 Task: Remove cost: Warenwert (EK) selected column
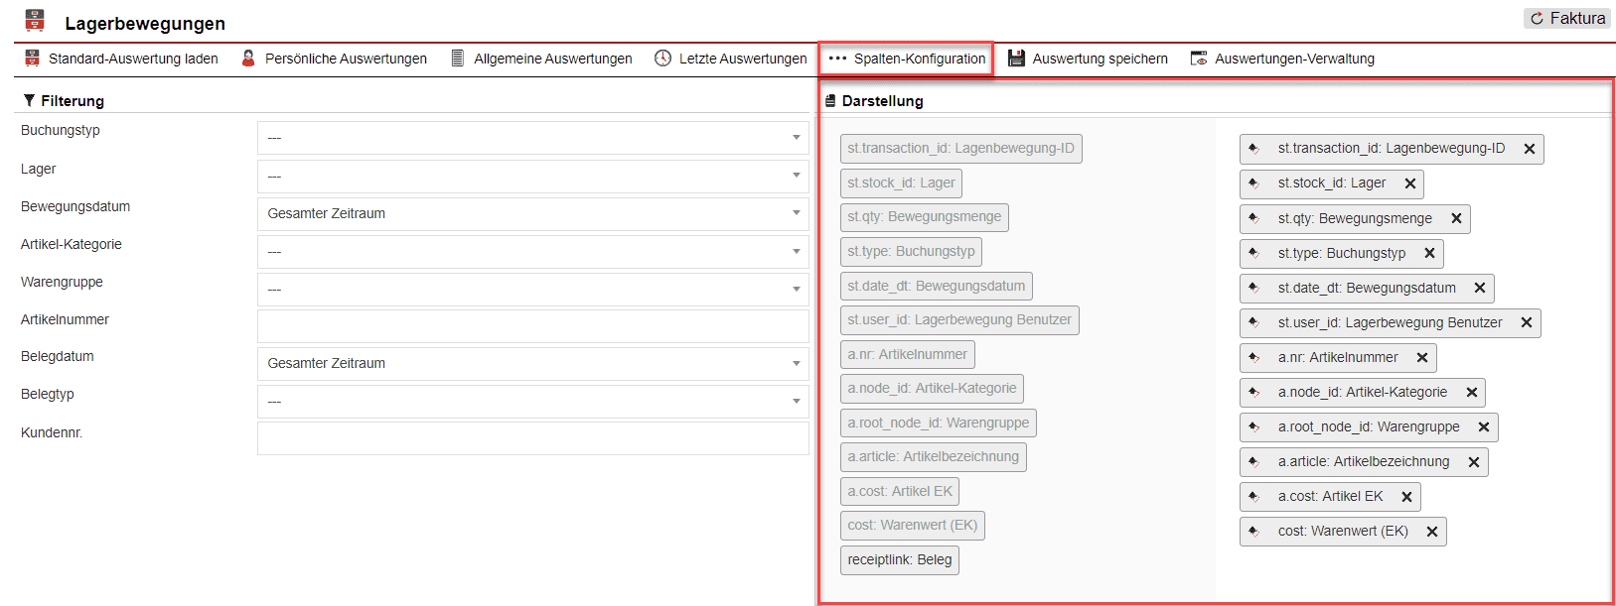[1432, 532]
